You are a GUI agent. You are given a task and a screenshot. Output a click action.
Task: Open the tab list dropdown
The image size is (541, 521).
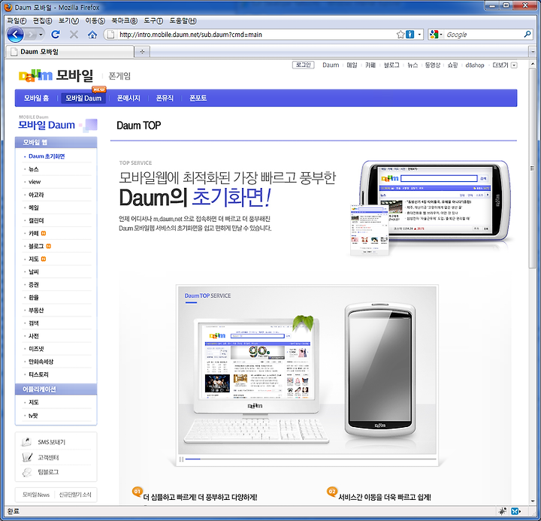533,52
